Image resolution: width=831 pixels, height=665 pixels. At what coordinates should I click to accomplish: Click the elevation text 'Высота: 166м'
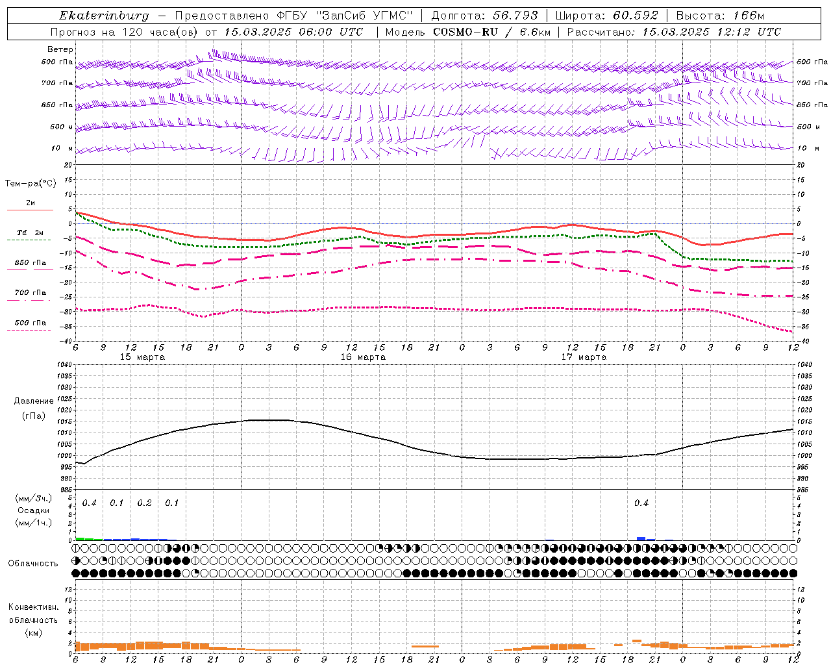(x=721, y=16)
